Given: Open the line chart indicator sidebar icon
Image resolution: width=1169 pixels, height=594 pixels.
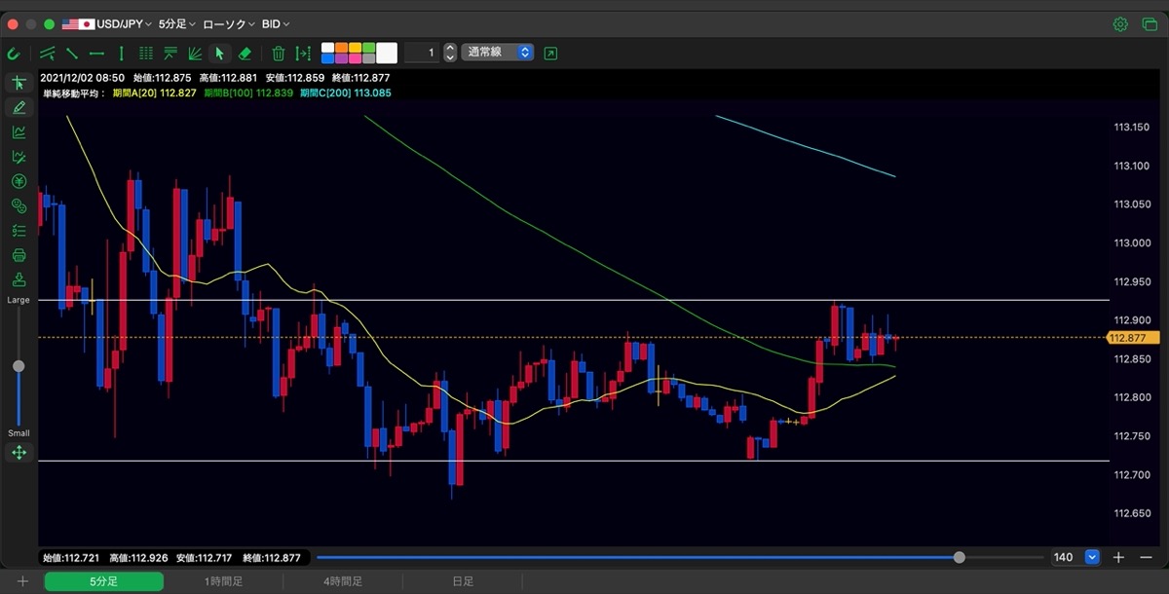Looking at the screenshot, I should [x=19, y=132].
